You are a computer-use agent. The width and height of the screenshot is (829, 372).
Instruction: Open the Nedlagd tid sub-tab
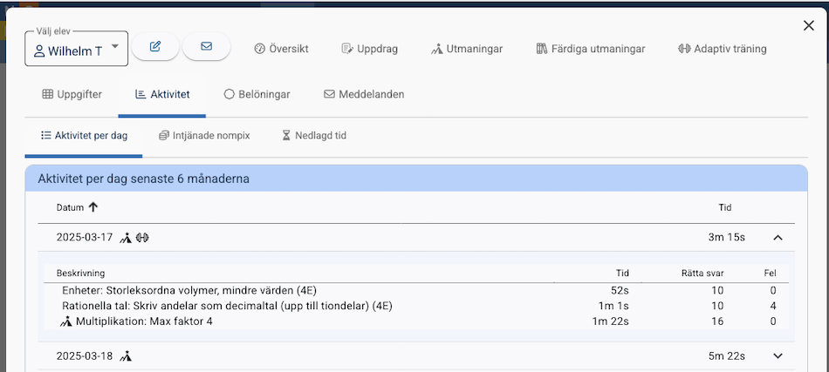pyautogui.click(x=314, y=136)
